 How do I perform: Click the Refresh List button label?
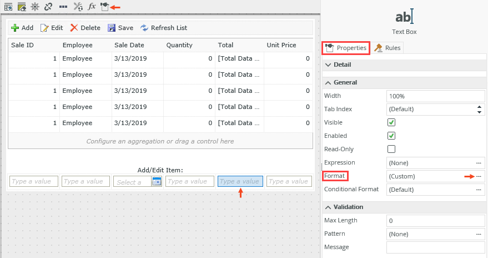click(x=169, y=28)
